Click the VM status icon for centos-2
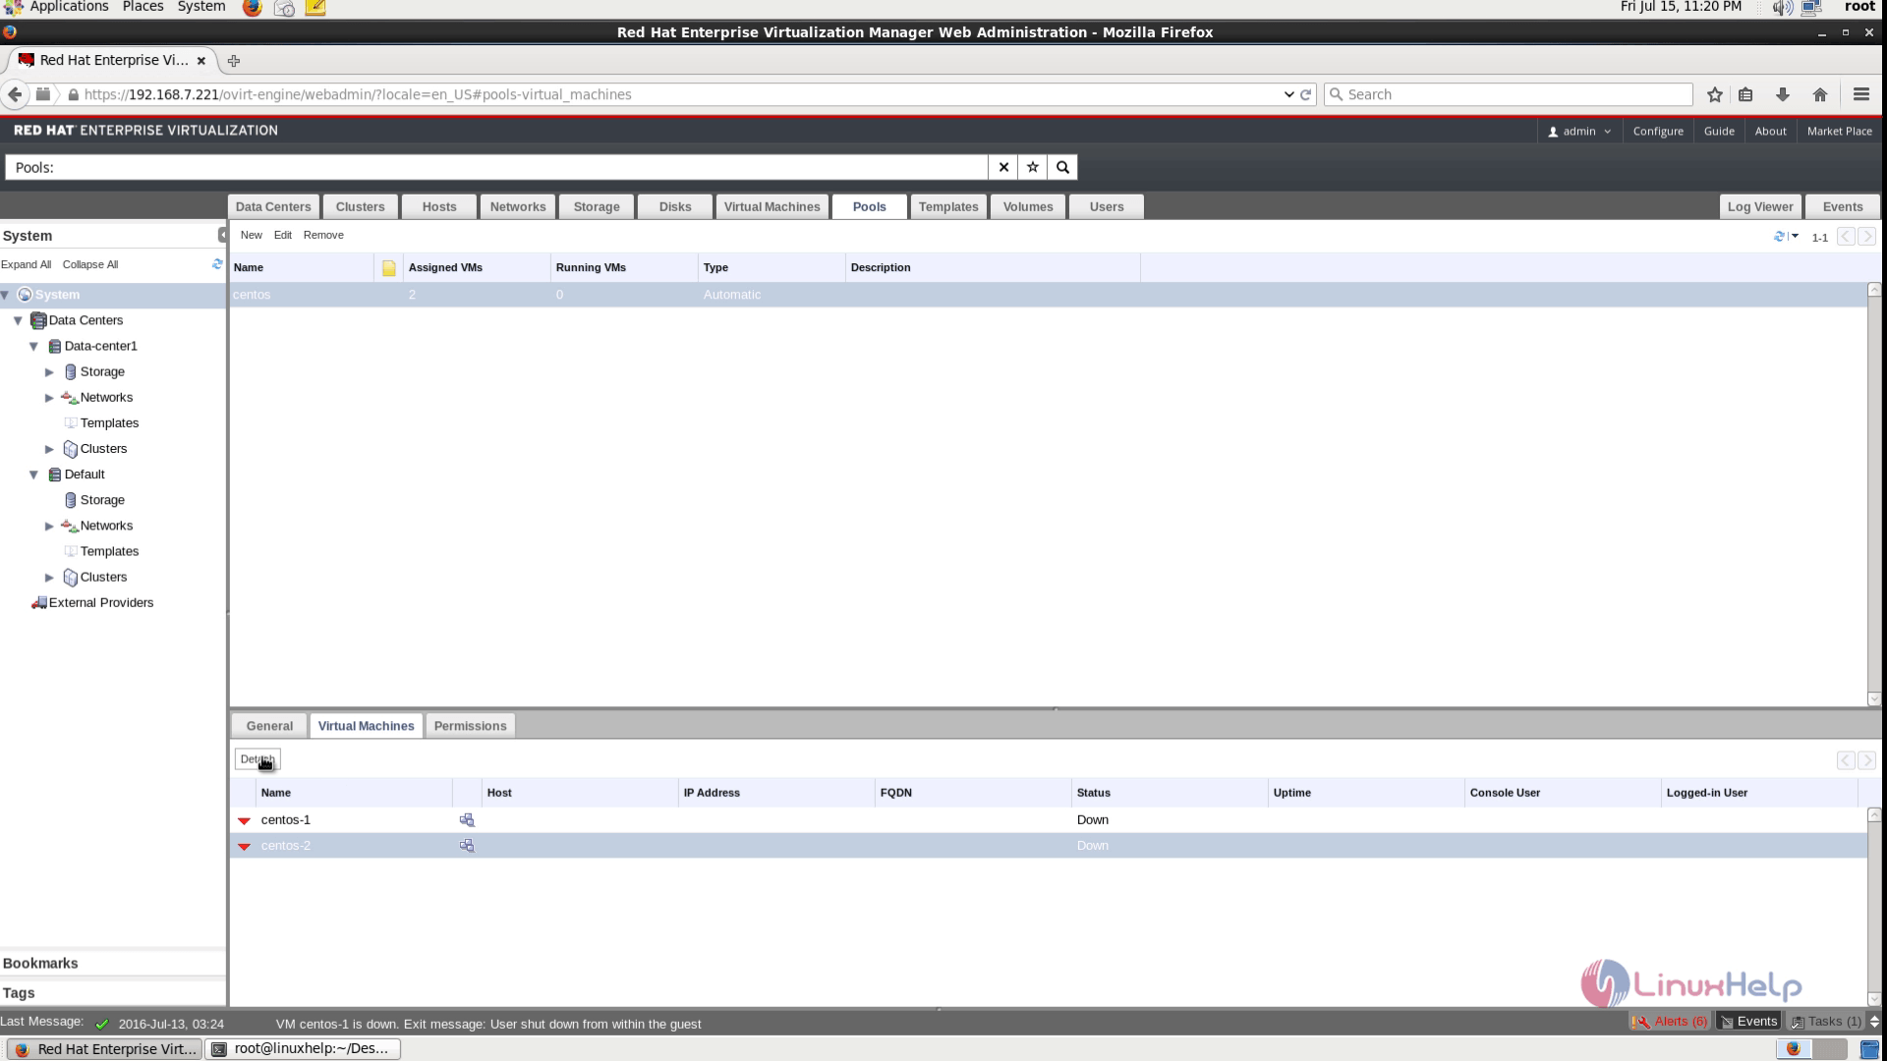 point(244,845)
